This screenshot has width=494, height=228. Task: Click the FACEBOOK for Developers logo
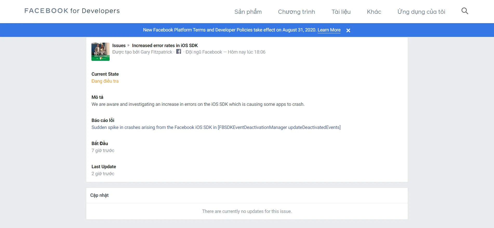[x=72, y=11]
